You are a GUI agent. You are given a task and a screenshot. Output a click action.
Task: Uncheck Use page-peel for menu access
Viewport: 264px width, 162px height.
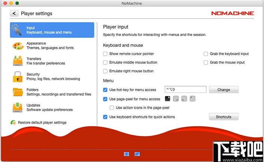[105, 99]
